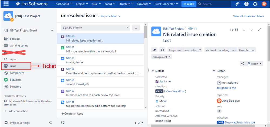Click Stop watching this issue link
The image size is (270, 127).
[x=240, y=122]
